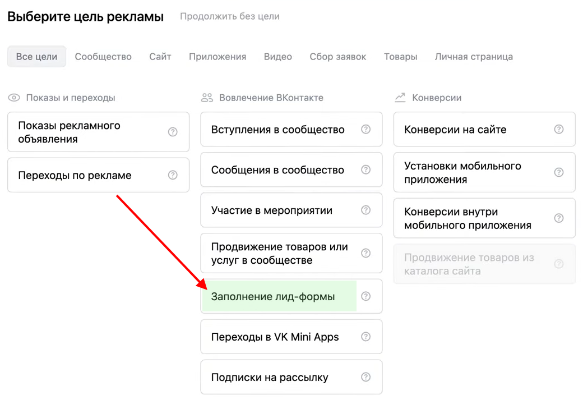The width and height of the screenshot is (583, 404).
Task: Choose Конверсии внутри мобильного приложения goal
Action: coord(468,219)
